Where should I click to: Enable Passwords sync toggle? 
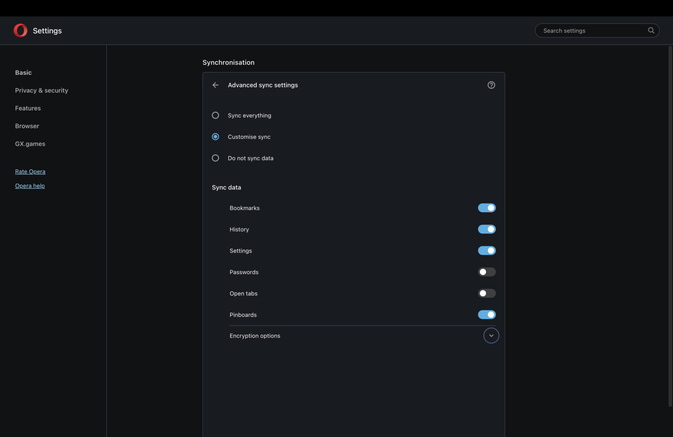(x=486, y=272)
